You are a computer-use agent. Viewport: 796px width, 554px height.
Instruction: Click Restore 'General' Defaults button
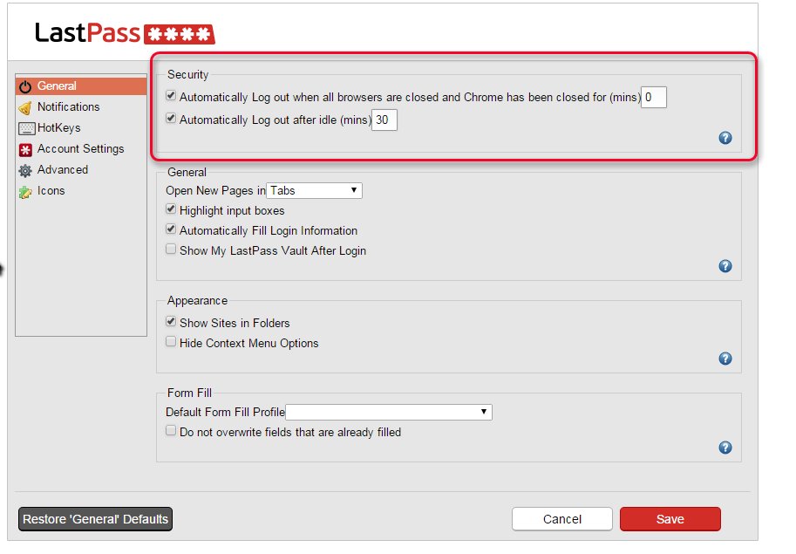(x=95, y=519)
